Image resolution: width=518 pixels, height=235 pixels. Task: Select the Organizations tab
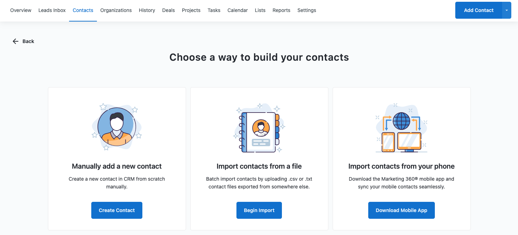click(x=116, y=10)
